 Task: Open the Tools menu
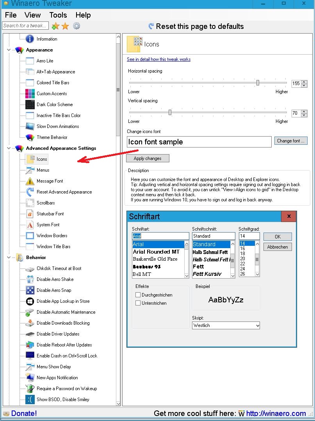pos(58,15)
